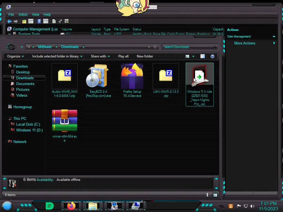Click the Layout column header
283x212 pixels.
click(96, 29)
